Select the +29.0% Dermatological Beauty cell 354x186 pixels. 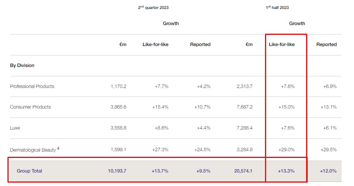coord(287,150)
